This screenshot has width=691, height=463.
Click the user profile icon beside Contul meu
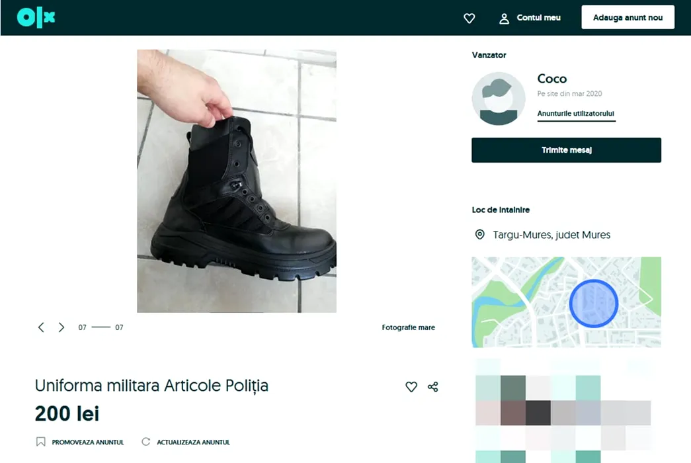click(x=504, y=18)
